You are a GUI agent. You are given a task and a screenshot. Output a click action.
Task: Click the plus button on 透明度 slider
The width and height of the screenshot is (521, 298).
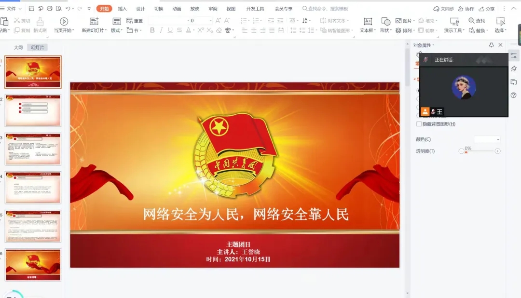[497, 151]
